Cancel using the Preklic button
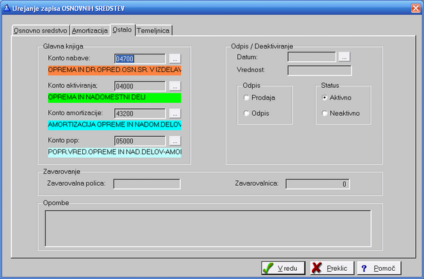Screen dimensions: 424x279 tap(332, 268)
